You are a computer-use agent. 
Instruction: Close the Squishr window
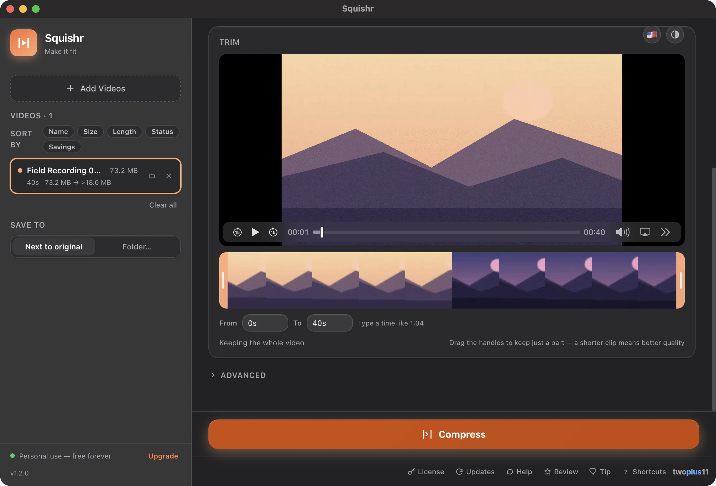[10, 9]
